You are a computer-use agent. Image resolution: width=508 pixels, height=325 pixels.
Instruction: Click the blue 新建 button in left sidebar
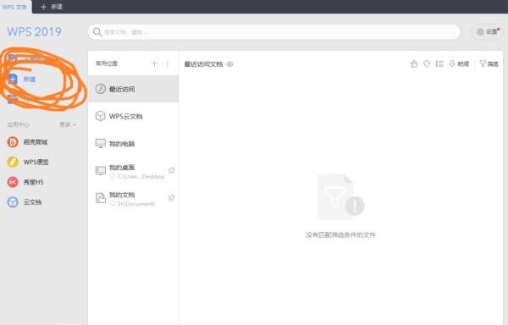point(22,79)
